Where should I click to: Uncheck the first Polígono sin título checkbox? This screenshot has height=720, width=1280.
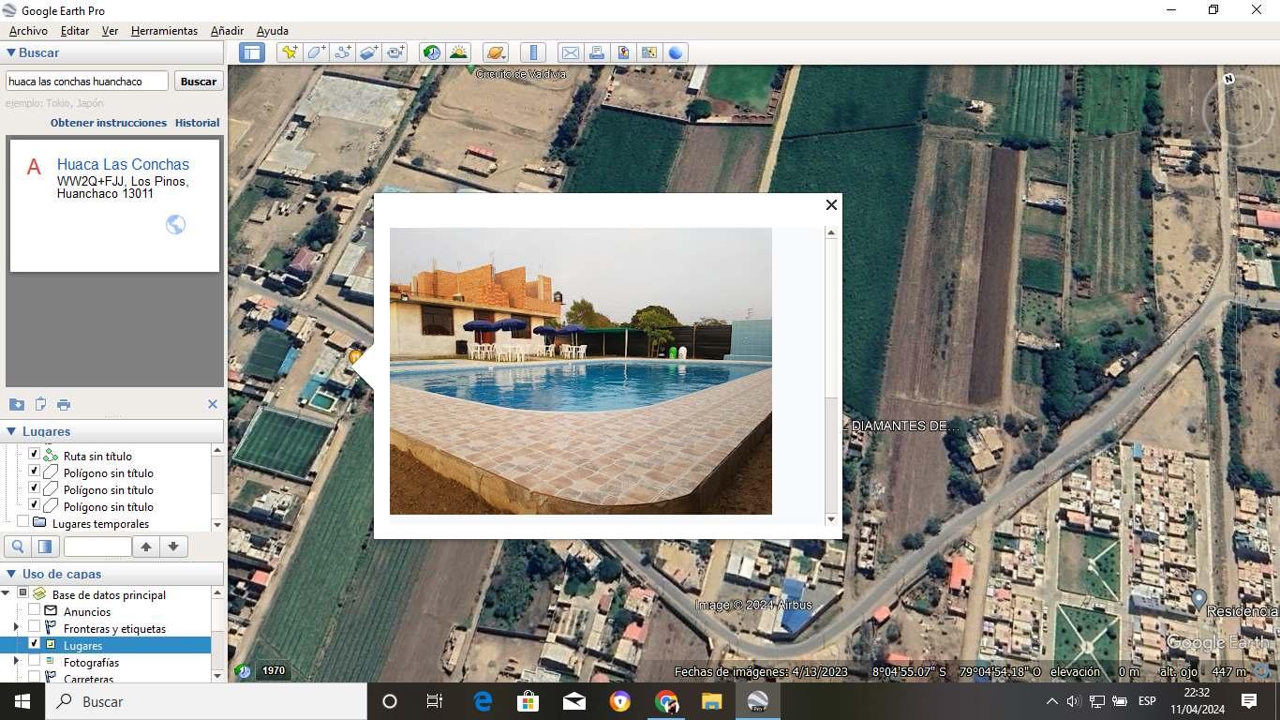click(34, 471)
